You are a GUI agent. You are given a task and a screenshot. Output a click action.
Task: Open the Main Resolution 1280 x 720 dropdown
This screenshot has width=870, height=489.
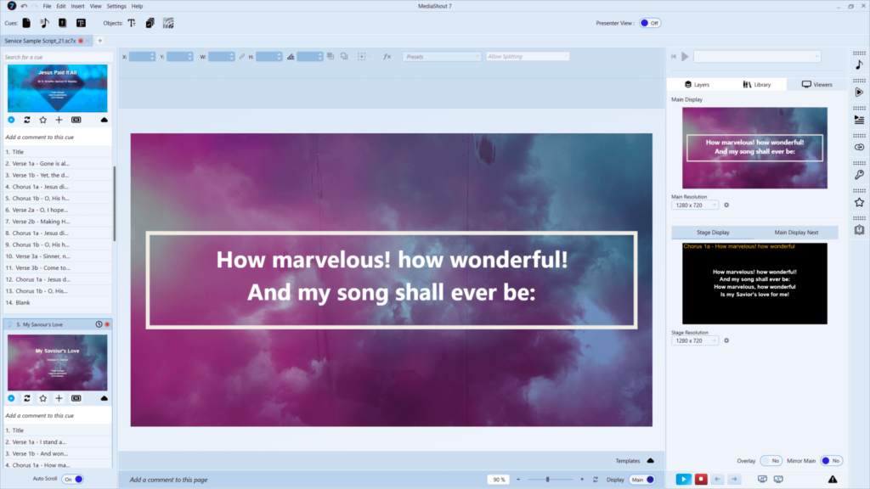695,205
